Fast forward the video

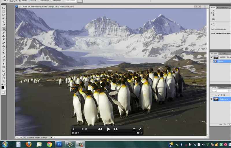116,129
